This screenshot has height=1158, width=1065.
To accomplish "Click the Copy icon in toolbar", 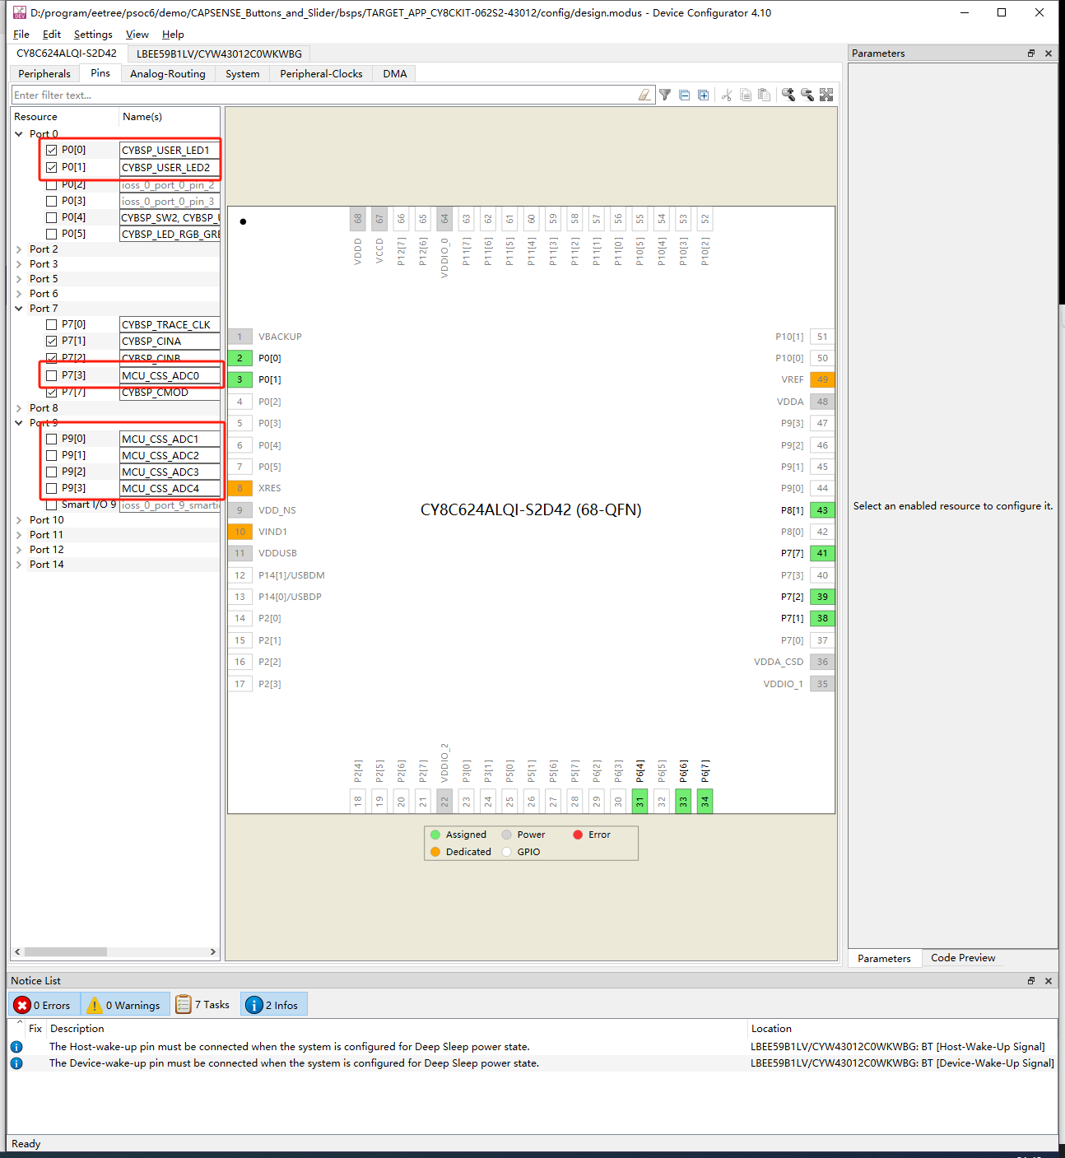I will [x=746, y=95].
